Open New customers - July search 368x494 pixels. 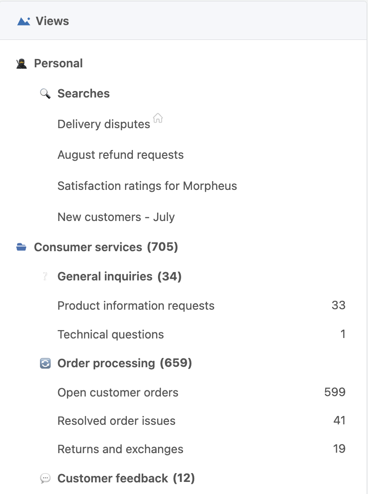click(116, 217)
